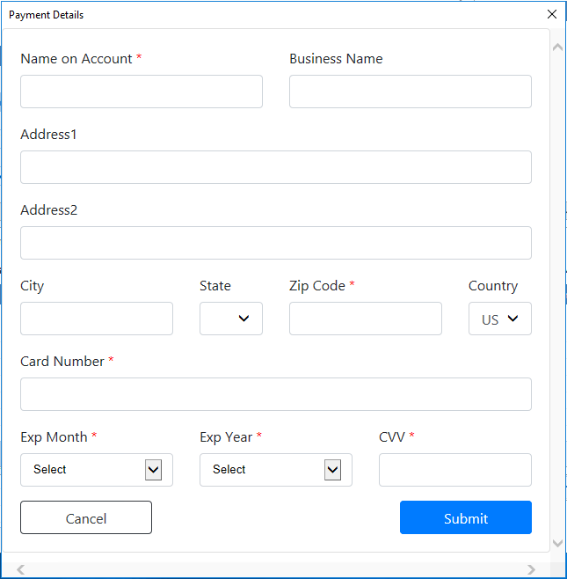Viewport: 567px width, 579px height.
Task: Select the Card Number input
Action: point(276,394)
